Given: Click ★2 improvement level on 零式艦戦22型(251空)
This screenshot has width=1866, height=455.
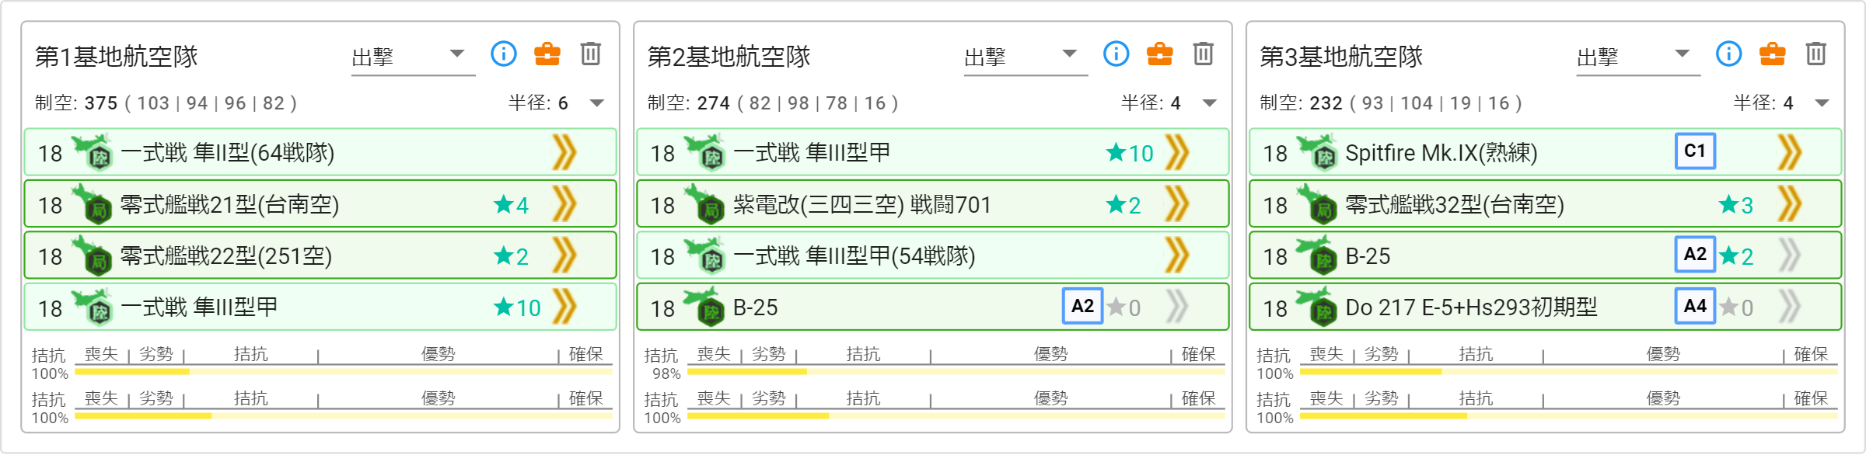Looking at the screenshot, I should 511,255.
